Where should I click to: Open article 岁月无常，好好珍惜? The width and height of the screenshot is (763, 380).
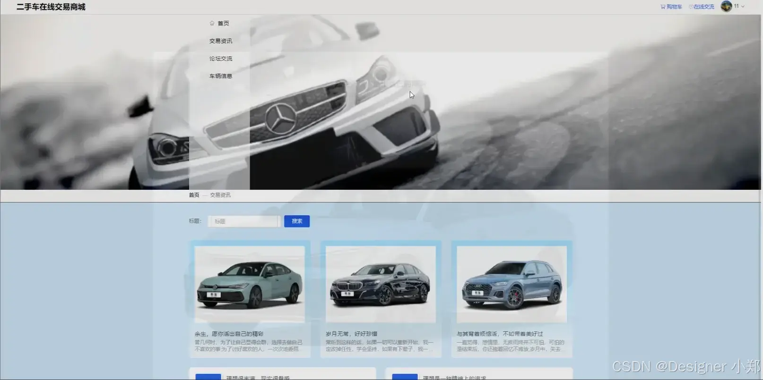click(x=351, y=334)
